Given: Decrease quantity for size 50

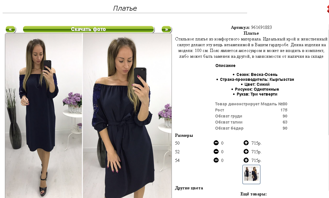Looking at the screenshot, I should 216,143.
